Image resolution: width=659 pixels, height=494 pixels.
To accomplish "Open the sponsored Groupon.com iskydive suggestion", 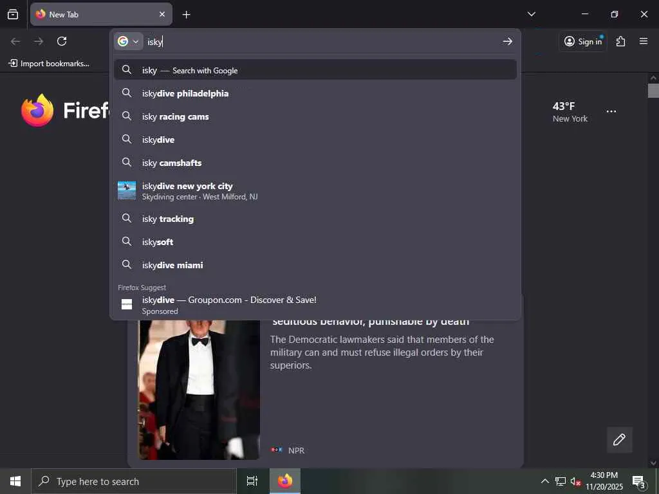I will [315, 304].
